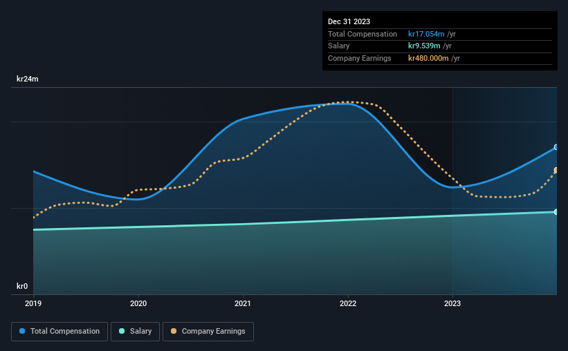Click the Total Compensation label in tooltip

(363, 34)
